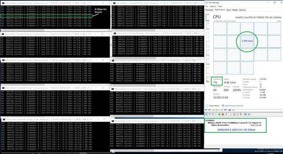
Task: Click the Resource Monitor icon beside the link
Action: [x=224, y=105]
